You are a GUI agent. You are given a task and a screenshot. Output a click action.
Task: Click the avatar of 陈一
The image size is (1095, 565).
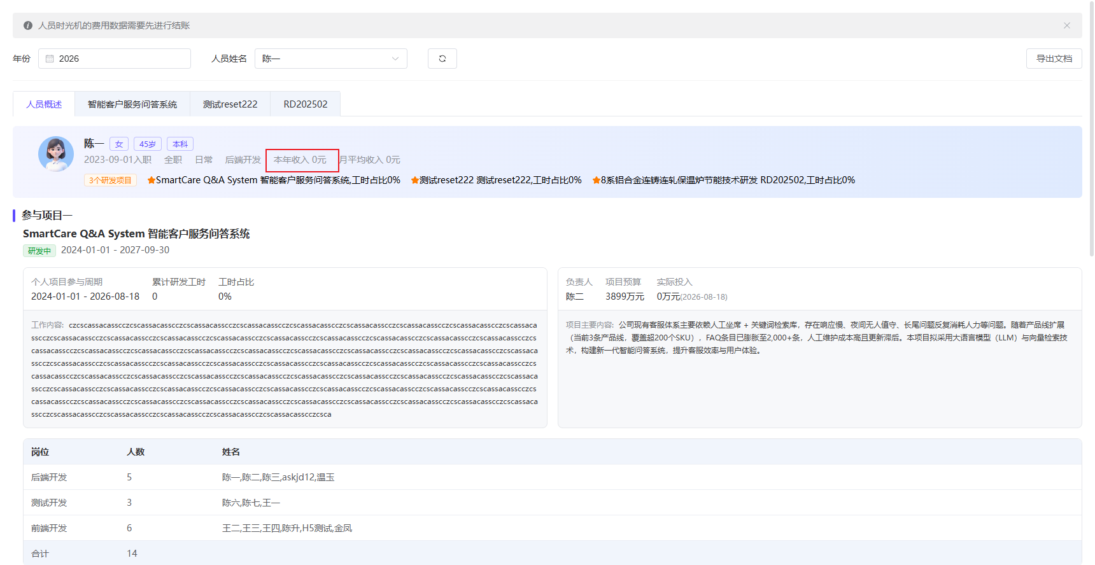point(56,154)
